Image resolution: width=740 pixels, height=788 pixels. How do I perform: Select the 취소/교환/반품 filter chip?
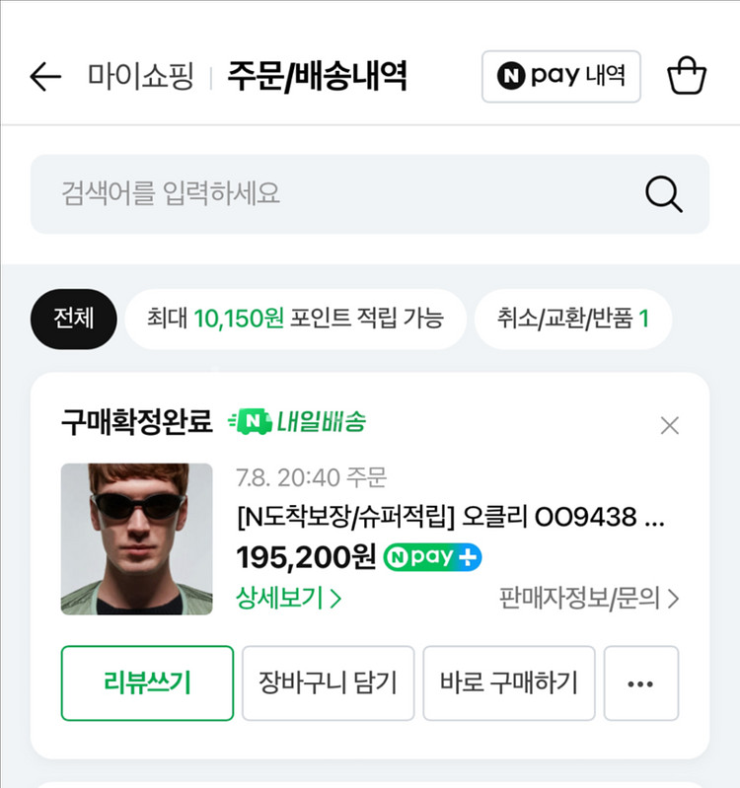click(x=573, y=319)
